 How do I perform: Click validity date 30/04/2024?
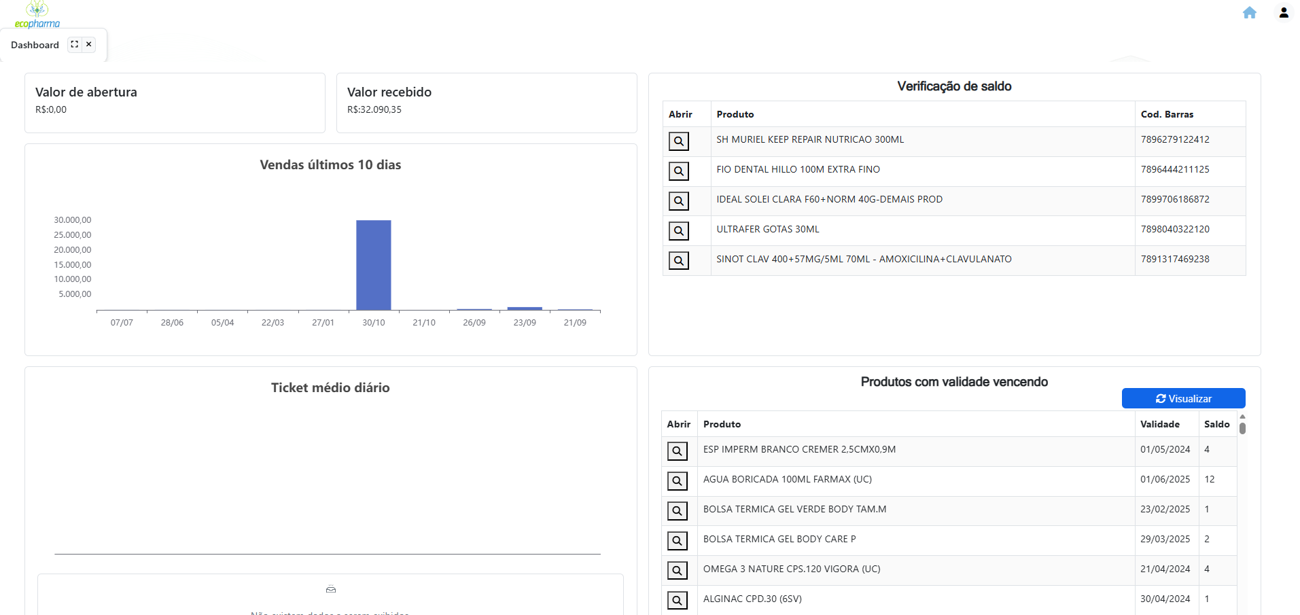point(1165,599)
